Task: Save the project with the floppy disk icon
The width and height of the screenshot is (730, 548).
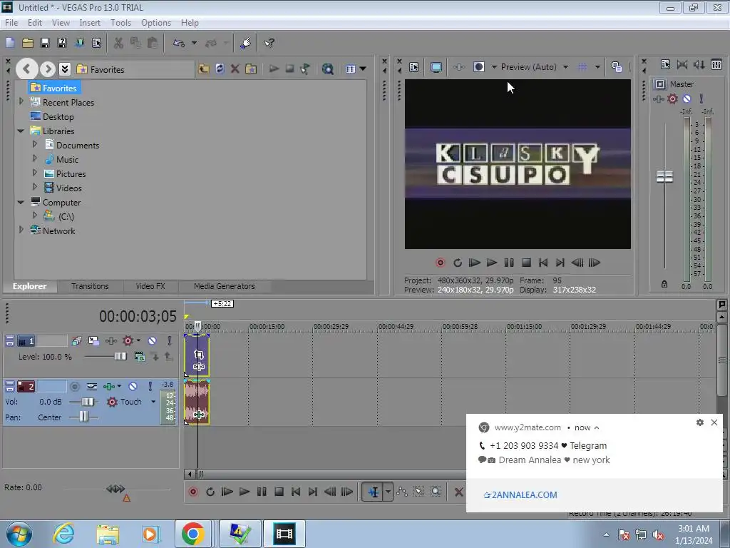Action: point(45,43)
